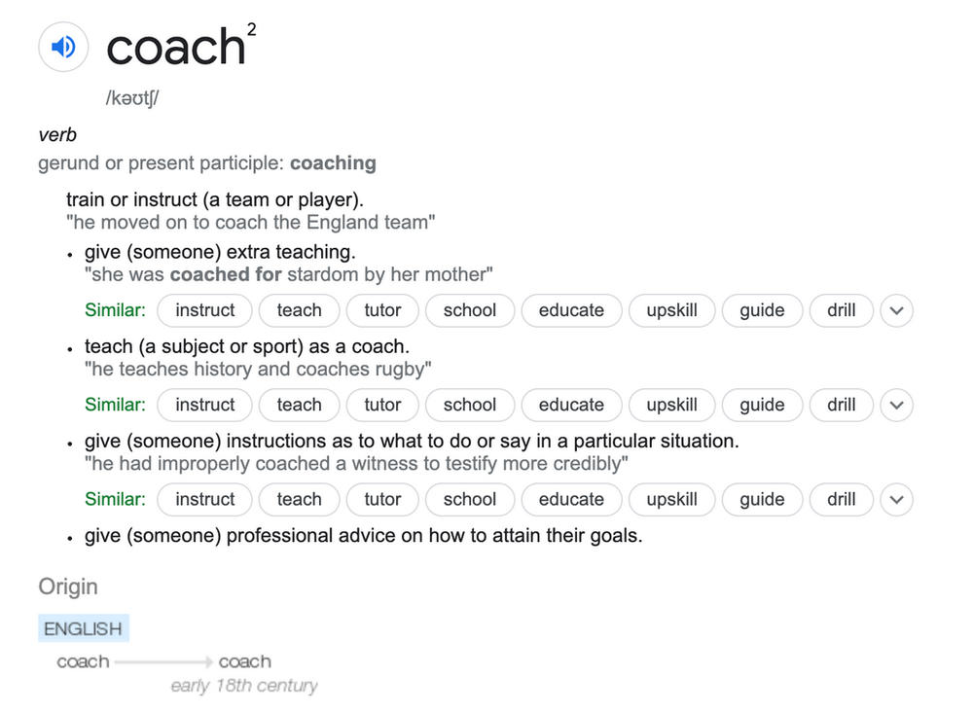Click the ENGLISH origin label
The width and height of the screenshot is (973, 712).
pyautogui.click(x=83, y=628)
